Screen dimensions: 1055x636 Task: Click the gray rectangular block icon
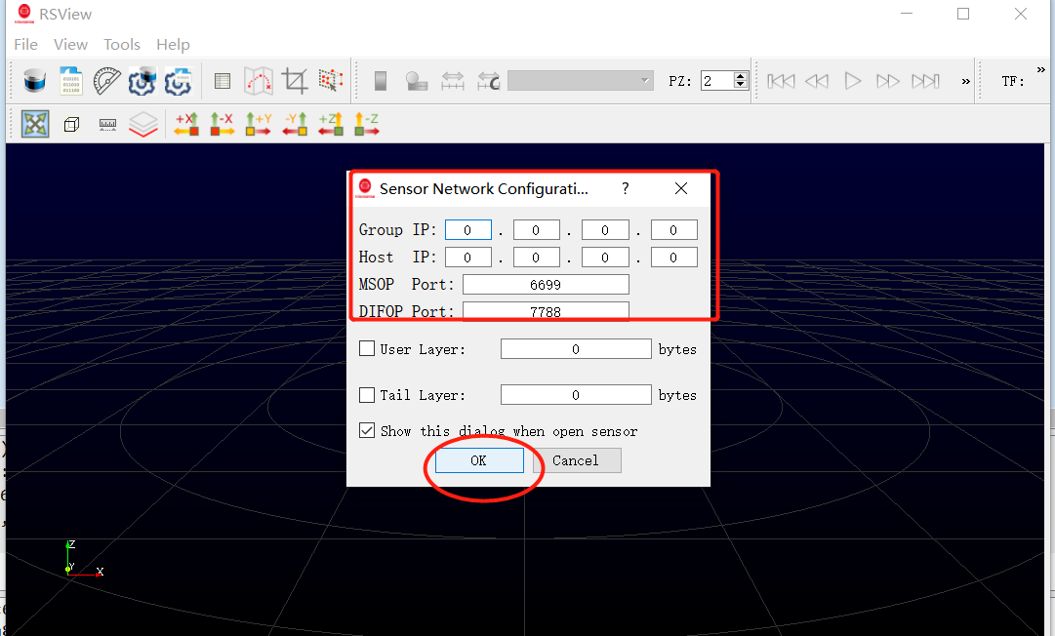[x=381, y=81]
